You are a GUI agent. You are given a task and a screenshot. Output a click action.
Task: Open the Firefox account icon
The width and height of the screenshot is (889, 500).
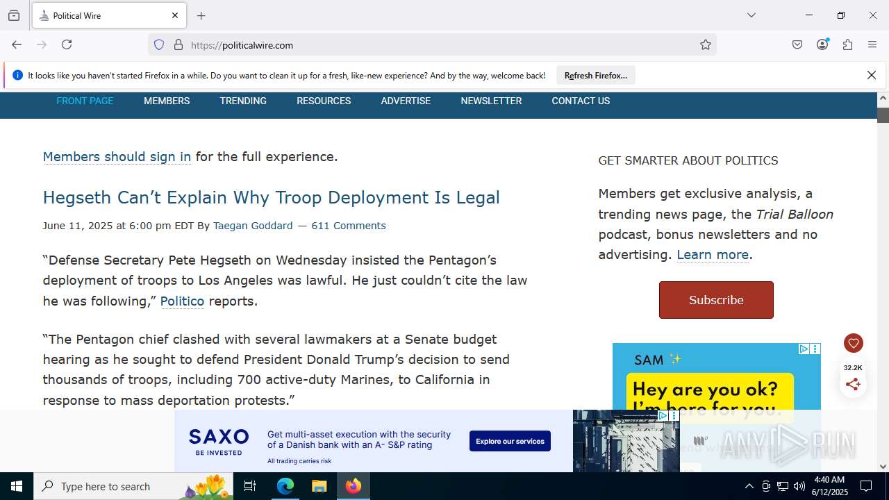[822, 44]
